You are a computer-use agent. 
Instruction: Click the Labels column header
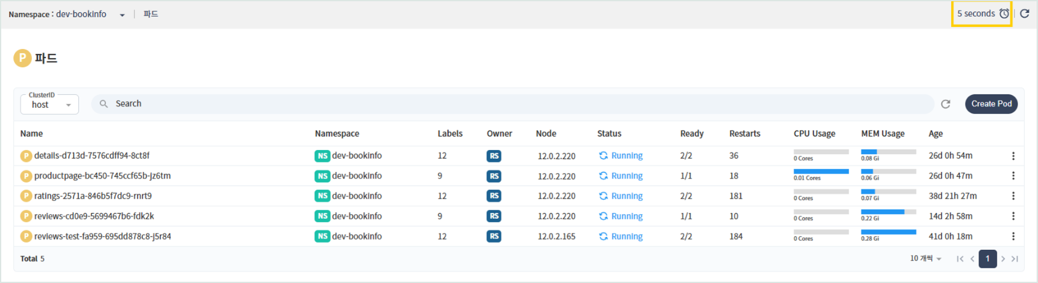coord(450,134)
